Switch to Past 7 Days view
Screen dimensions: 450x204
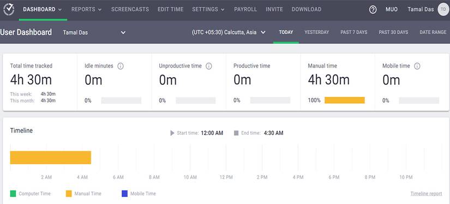354,32
